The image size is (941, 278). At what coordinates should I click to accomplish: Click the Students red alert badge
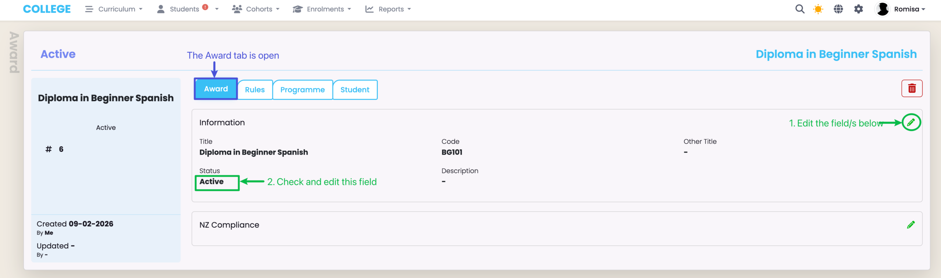pyautogui.click(x=205, y=7)
